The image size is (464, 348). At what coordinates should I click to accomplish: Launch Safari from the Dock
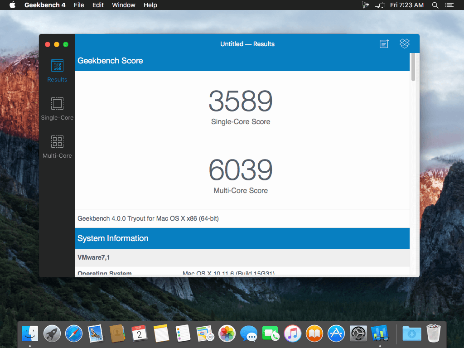point(74,333)
